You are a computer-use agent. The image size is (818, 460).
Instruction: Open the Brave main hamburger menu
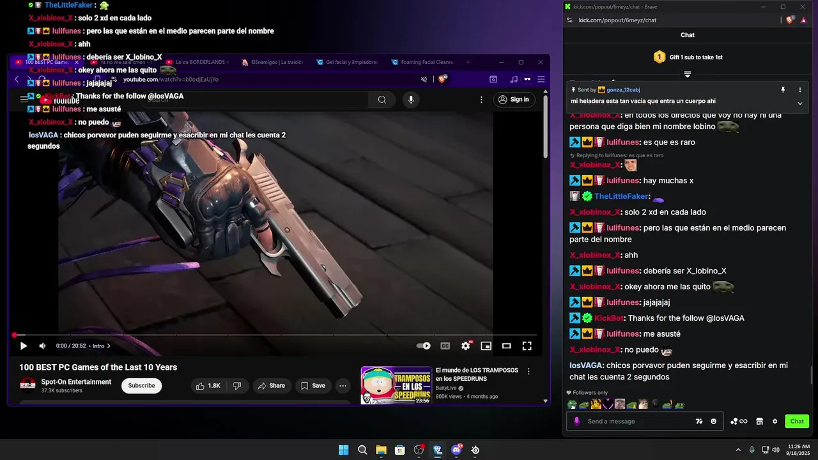pos(541,79)
